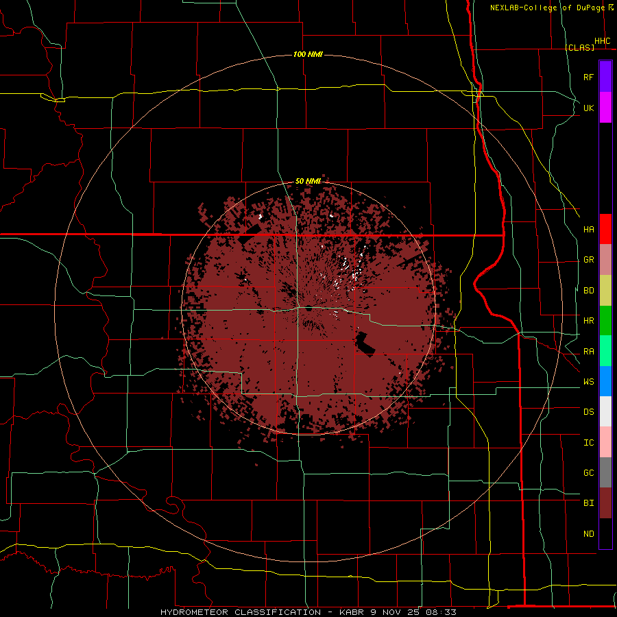Click the GC gray legend swatch
Screen dimensions: 617x617
point(605,472)
